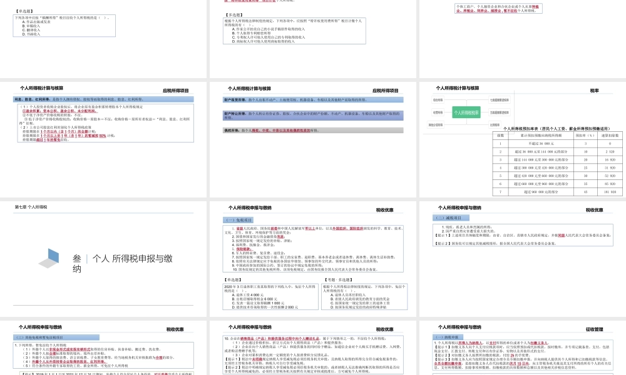626x375 pixels.
Task: Click the 利息、股息、红利所得 definition bar
Action: pos(104,99)
